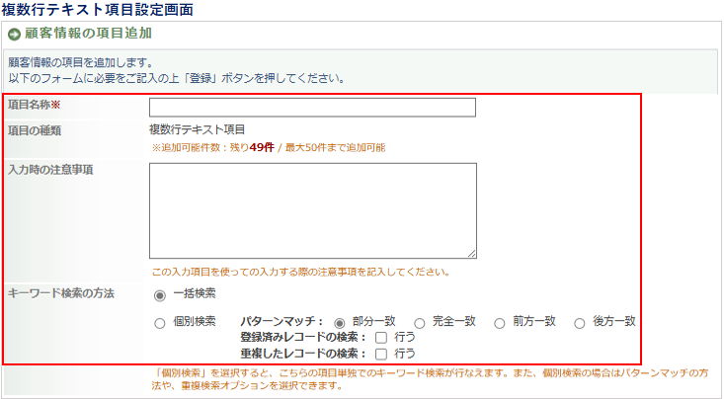
Task: Enable 登録済みレコードの検索 checkbox
Action: pyautogui.click(x=381, y=338)
